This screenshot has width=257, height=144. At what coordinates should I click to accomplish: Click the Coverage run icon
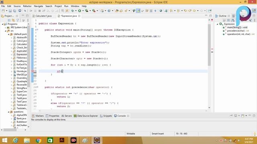tap(87, 11)
